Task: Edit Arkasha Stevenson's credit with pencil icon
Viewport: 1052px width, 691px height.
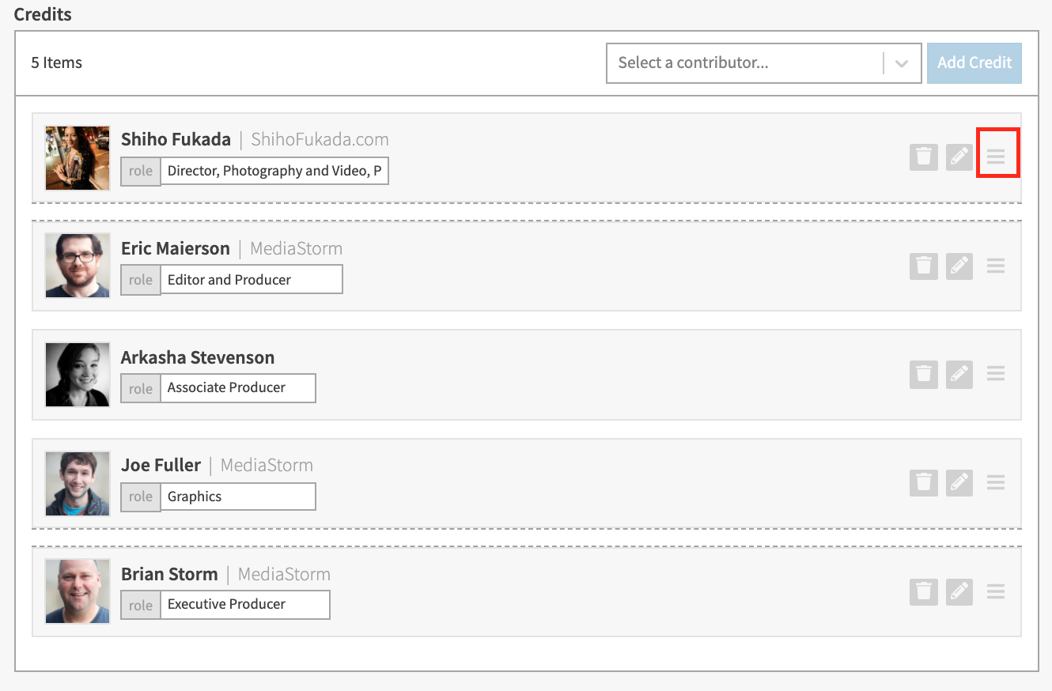Action: 959,374
